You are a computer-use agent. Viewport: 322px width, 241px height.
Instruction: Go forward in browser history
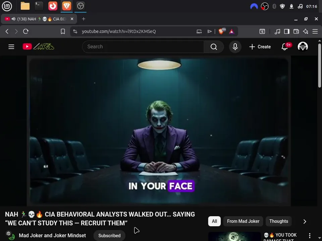[x=16, y=31]
